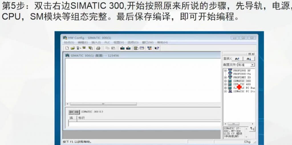Open the 配置文件 profile dropdown
The width and height of the screenshot is (292, 145).
[252, 65]
